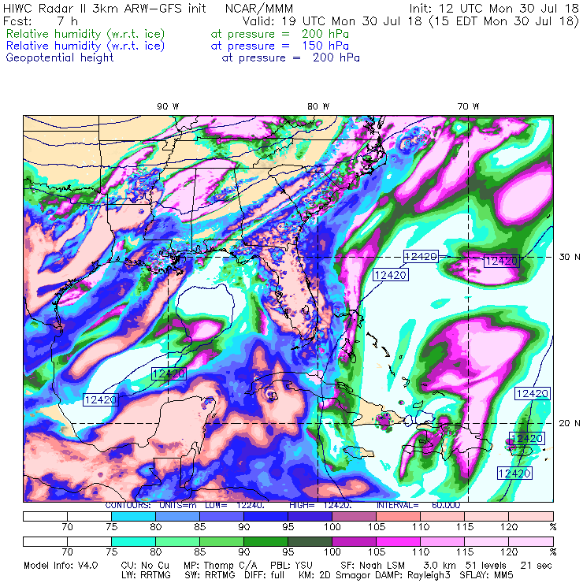Click the purple 100-105% swatch on green-scale bar

click(x=354, y=541)
